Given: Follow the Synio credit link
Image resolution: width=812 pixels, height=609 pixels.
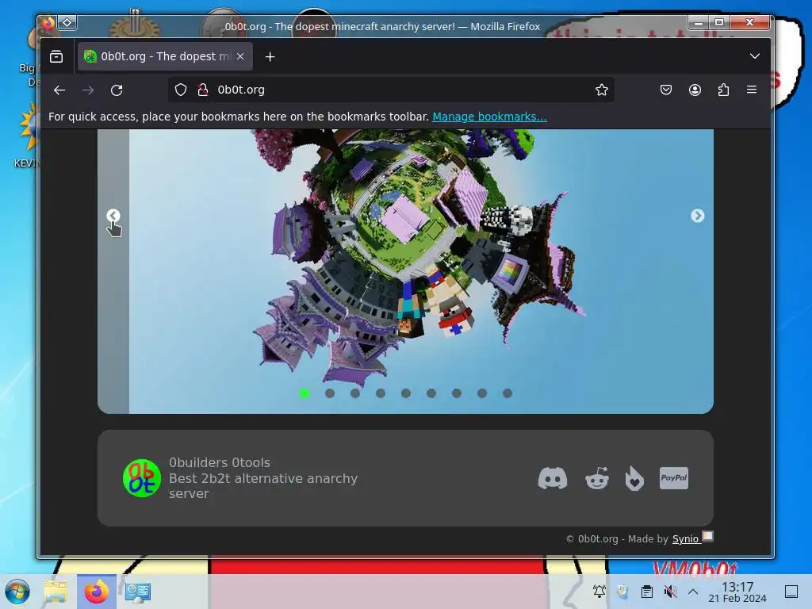Looking at the screenshot, I should click(686, 539).
